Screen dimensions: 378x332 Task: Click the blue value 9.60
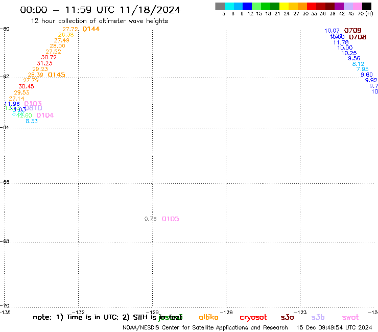(x=366, y=75)
